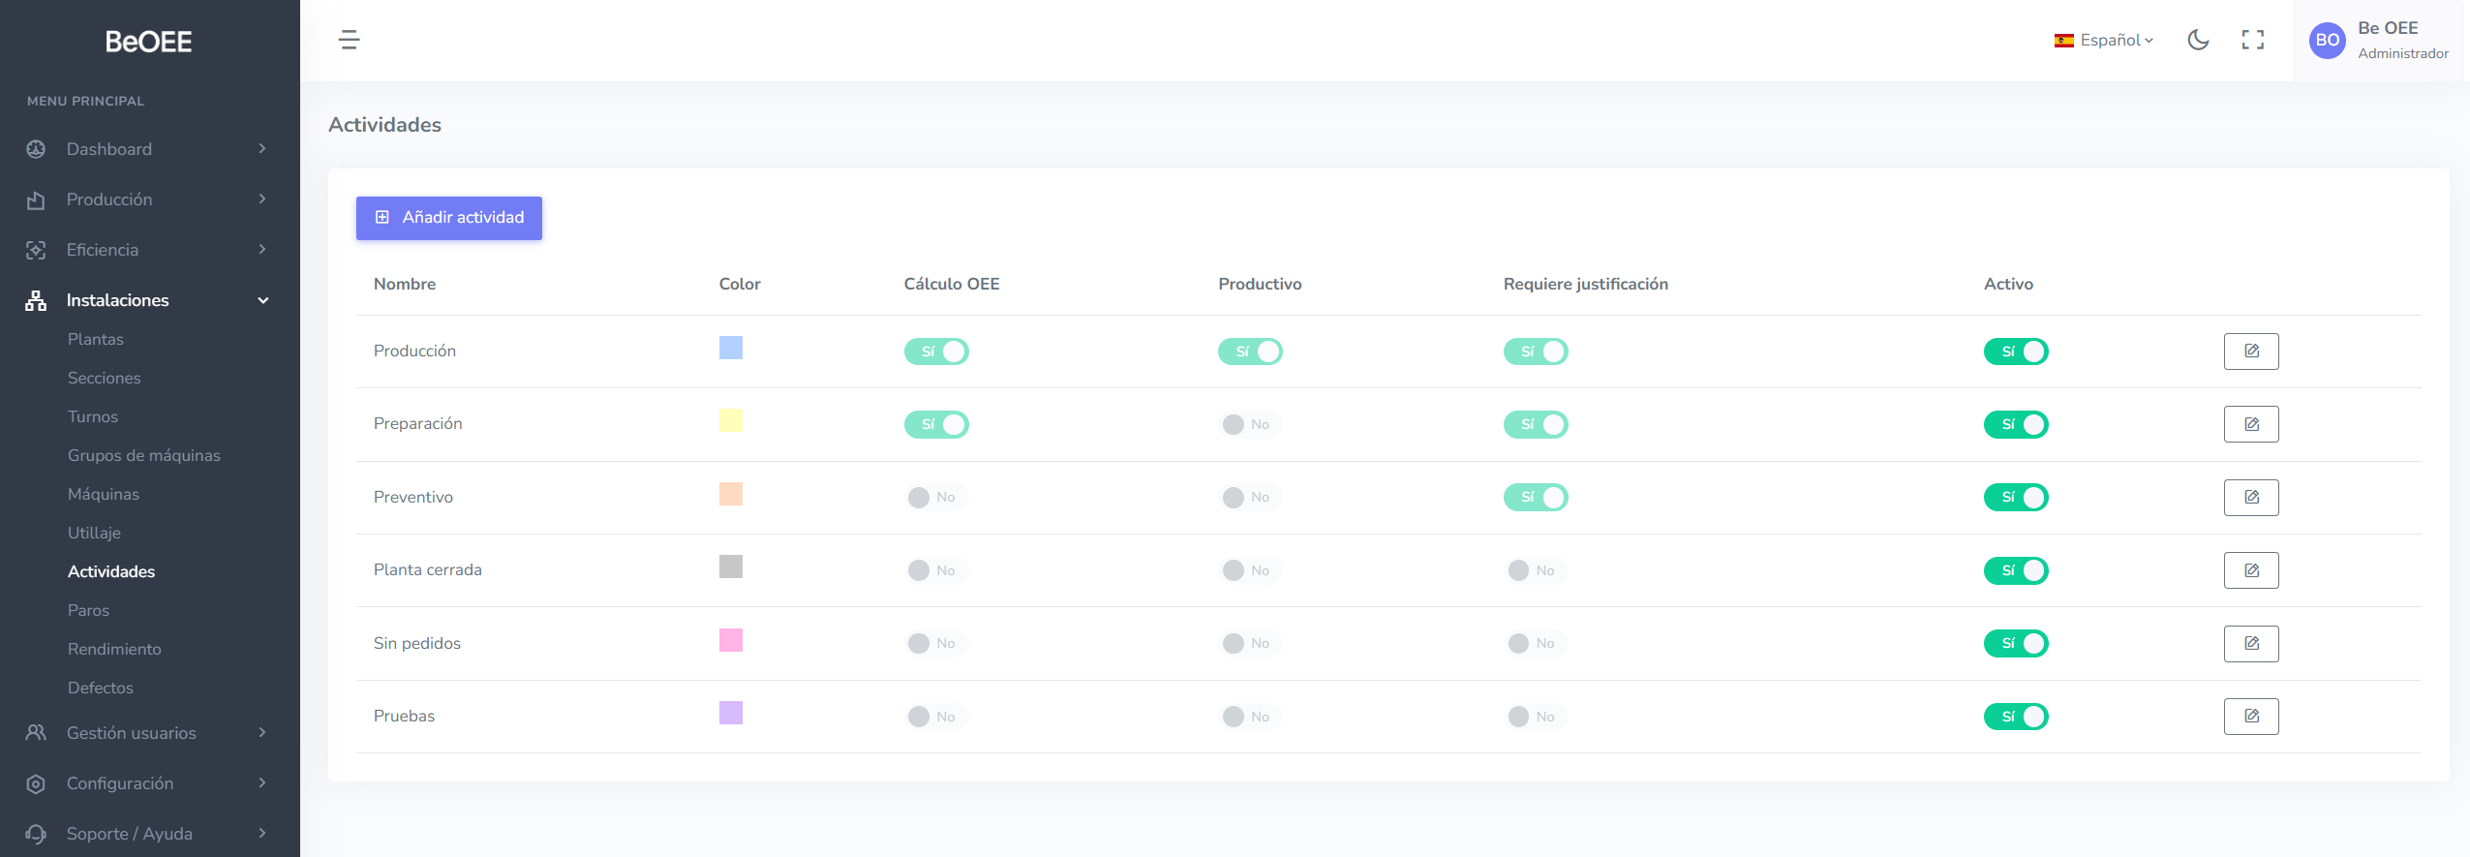Click the hamburger menu collapse icon
This screenshot has height=857, width=2470.
[x=350, y=40]
